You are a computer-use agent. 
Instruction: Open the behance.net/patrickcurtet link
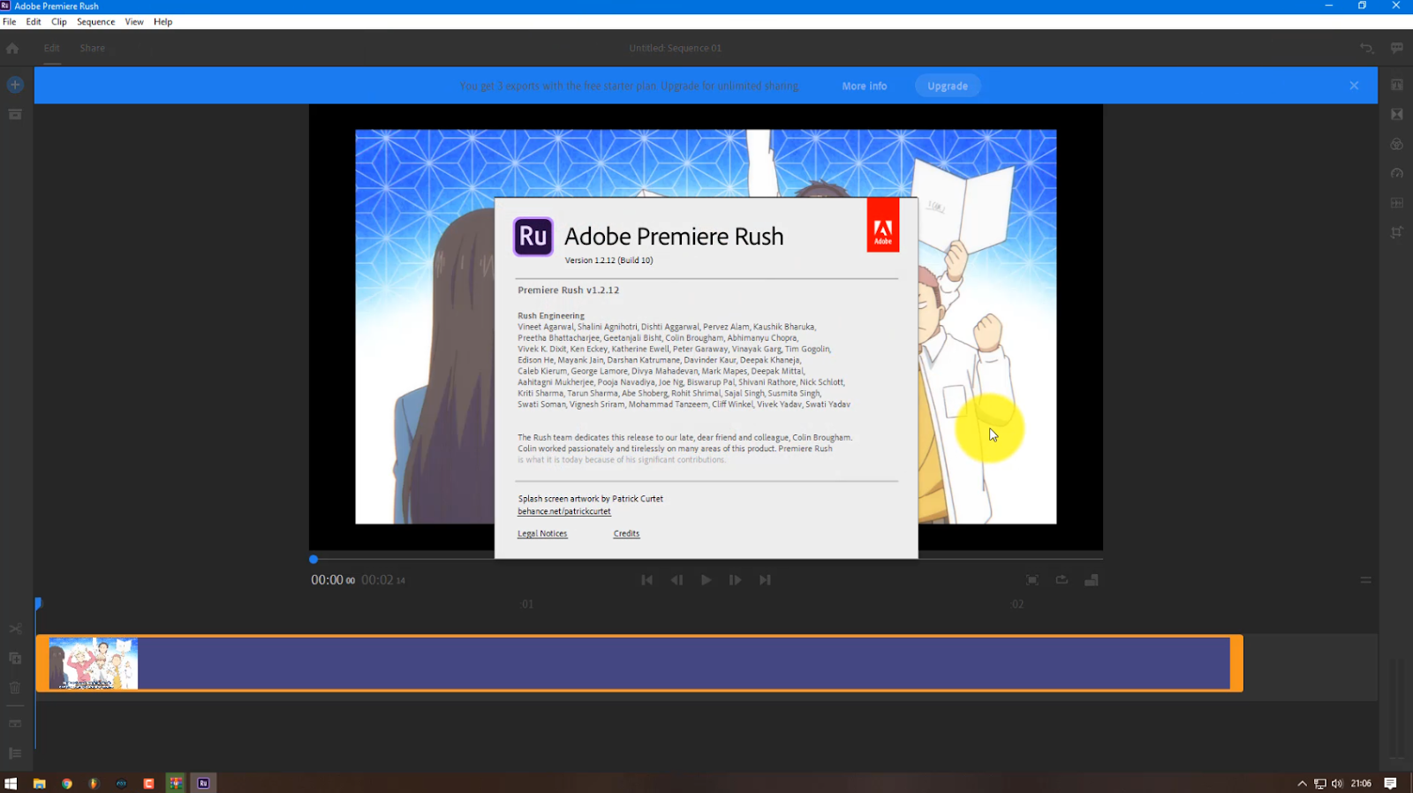564,511
